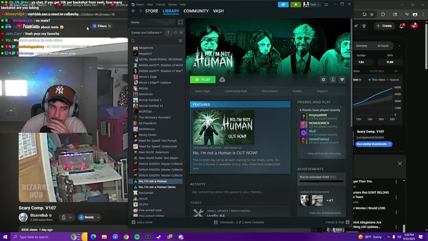Open the Store Page link
The width and height of the screenshot is (428, 241).
pos(202,91)
